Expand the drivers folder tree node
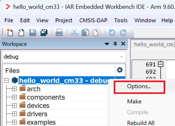Image resolution: width=175 pixels, height=126 pixels. [x=14, y=114]
